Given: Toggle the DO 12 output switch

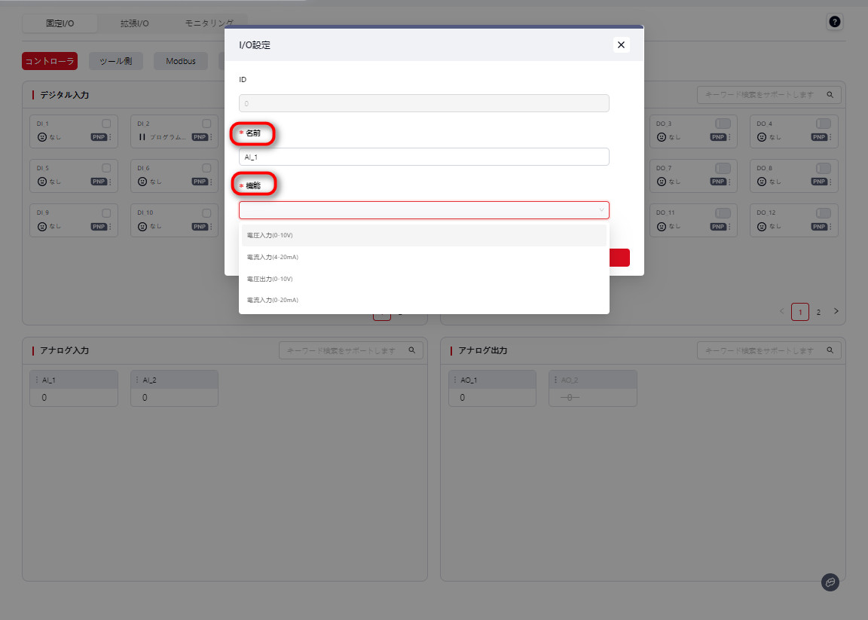Looking at the screenshot, I should pyautogui.click(x=823, y=213).
